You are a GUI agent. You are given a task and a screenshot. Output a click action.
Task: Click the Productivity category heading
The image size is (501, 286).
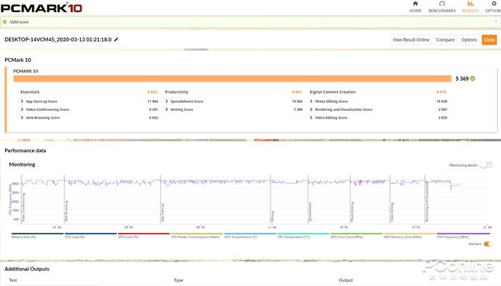(x=177, y=92)
